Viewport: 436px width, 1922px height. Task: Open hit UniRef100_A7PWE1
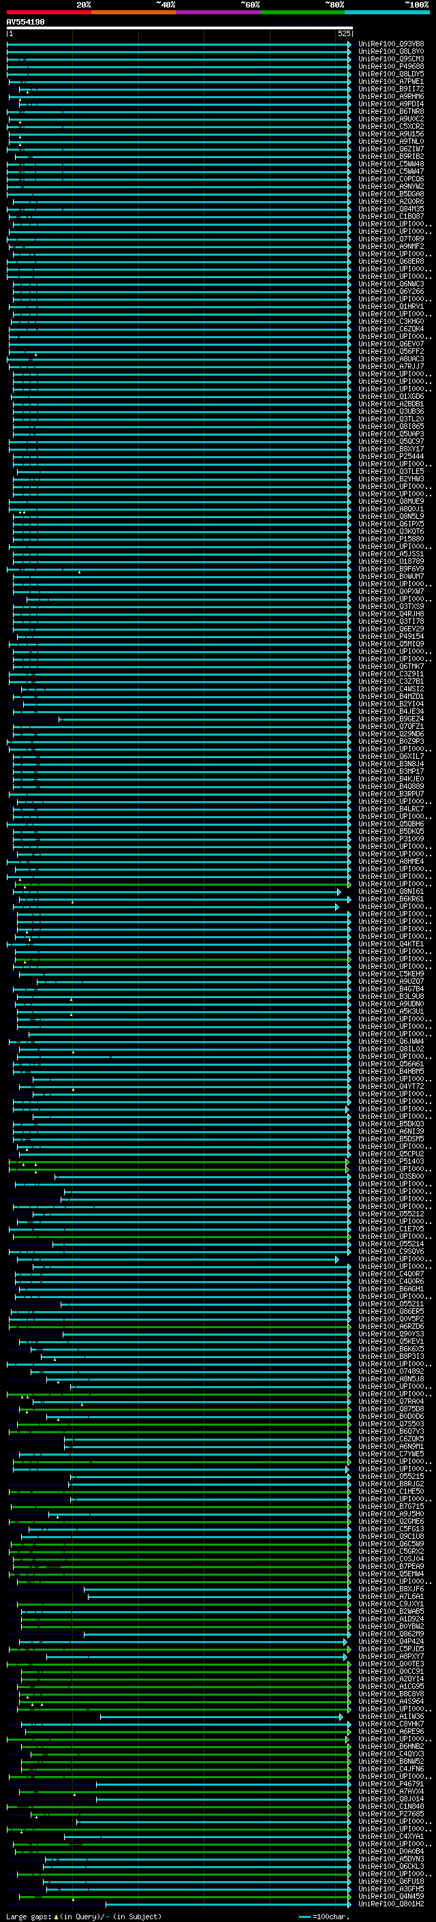pos(391,81)
